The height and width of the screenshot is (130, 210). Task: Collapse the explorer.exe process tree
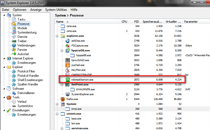pyautogui.click(x=57, y=36)
